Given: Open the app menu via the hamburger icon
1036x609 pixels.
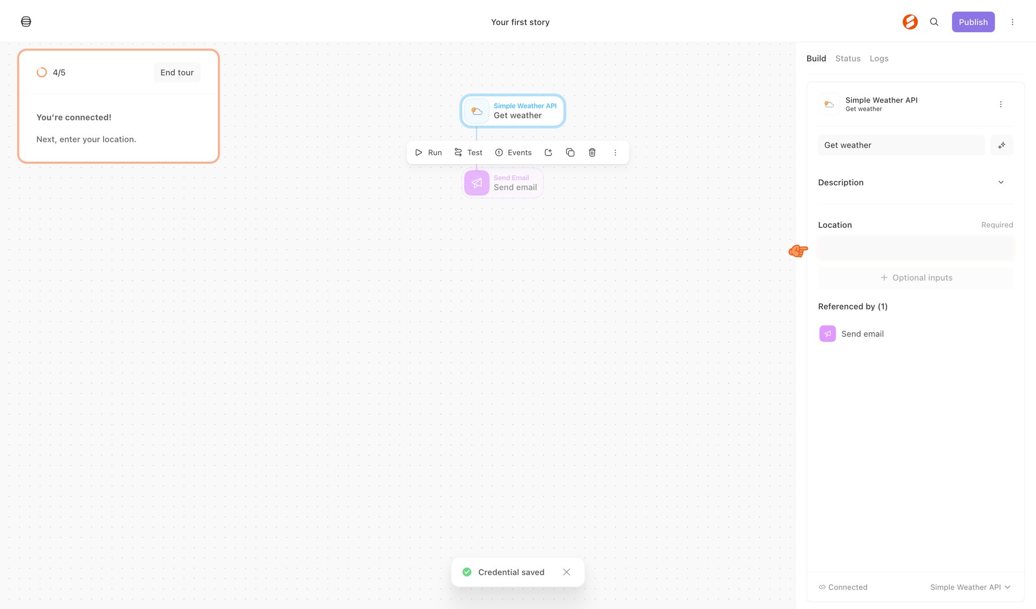Looking at the screenshot, I should tap(25, 22).
